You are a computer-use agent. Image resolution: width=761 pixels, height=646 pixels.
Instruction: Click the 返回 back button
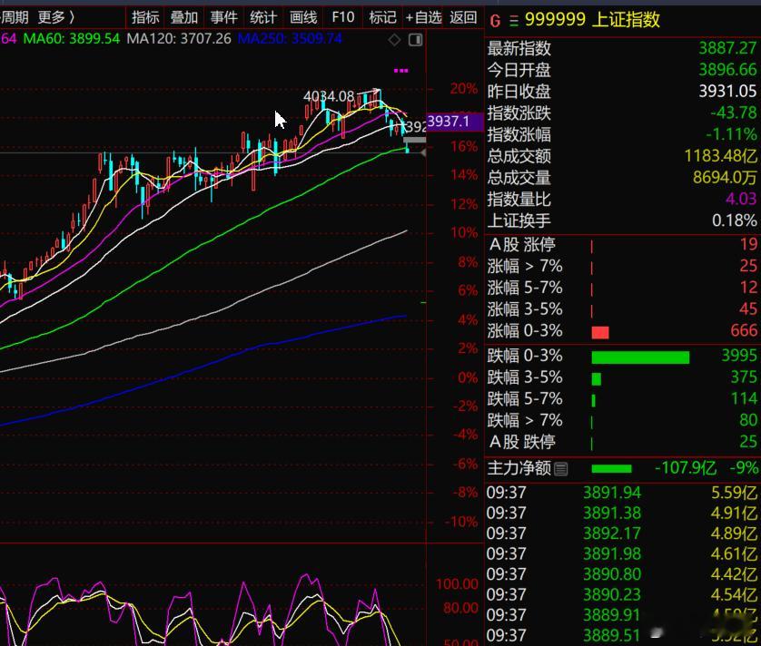pos(463,17)
